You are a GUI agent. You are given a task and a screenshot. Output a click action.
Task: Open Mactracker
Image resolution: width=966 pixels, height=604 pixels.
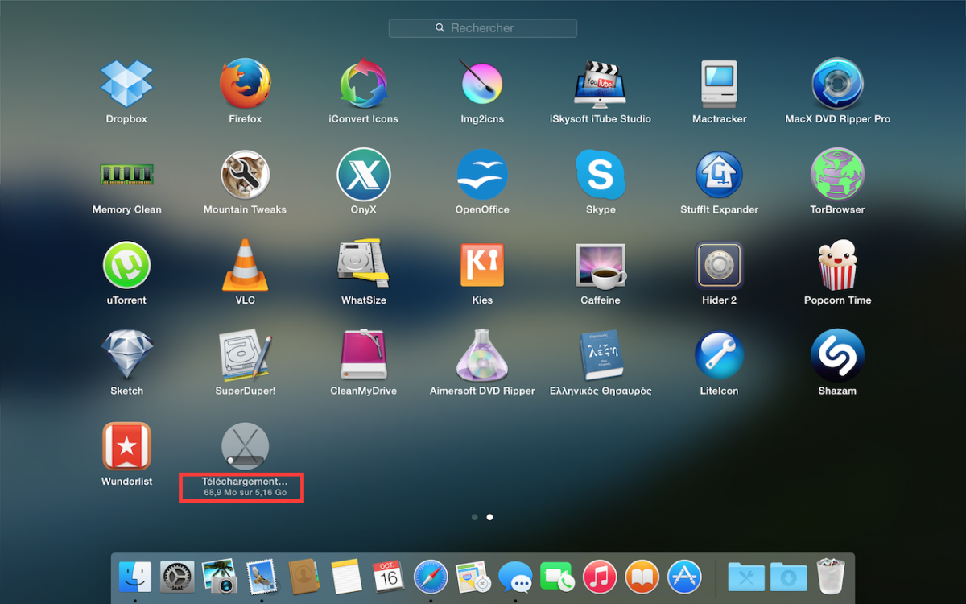tap(719, 84)
